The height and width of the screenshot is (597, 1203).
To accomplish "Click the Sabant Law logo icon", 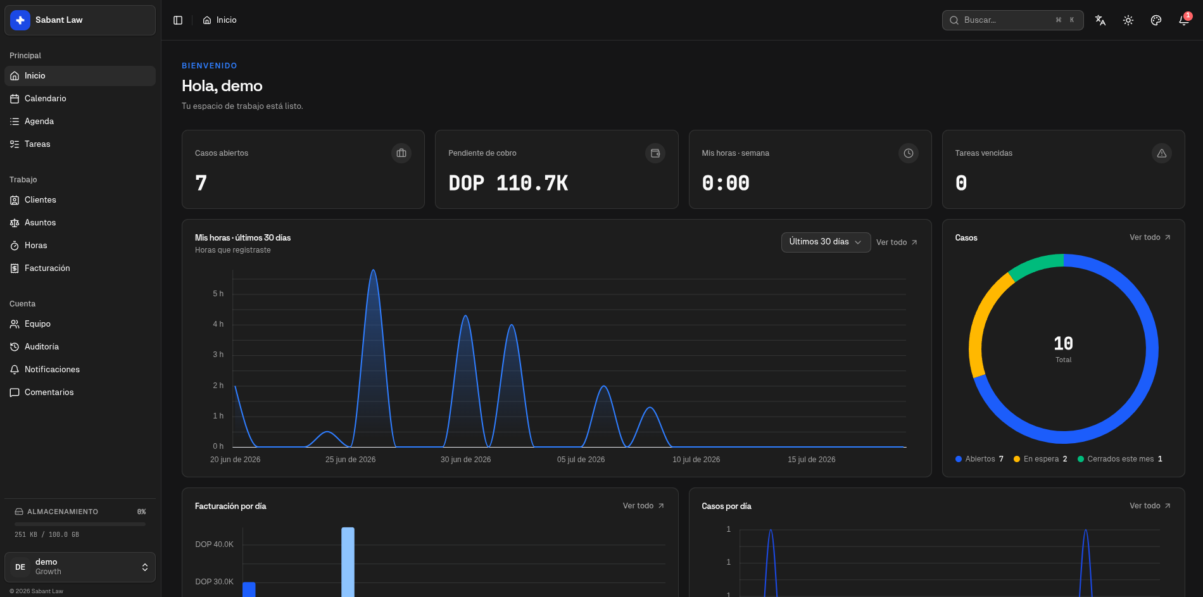I will click(20, 20).
